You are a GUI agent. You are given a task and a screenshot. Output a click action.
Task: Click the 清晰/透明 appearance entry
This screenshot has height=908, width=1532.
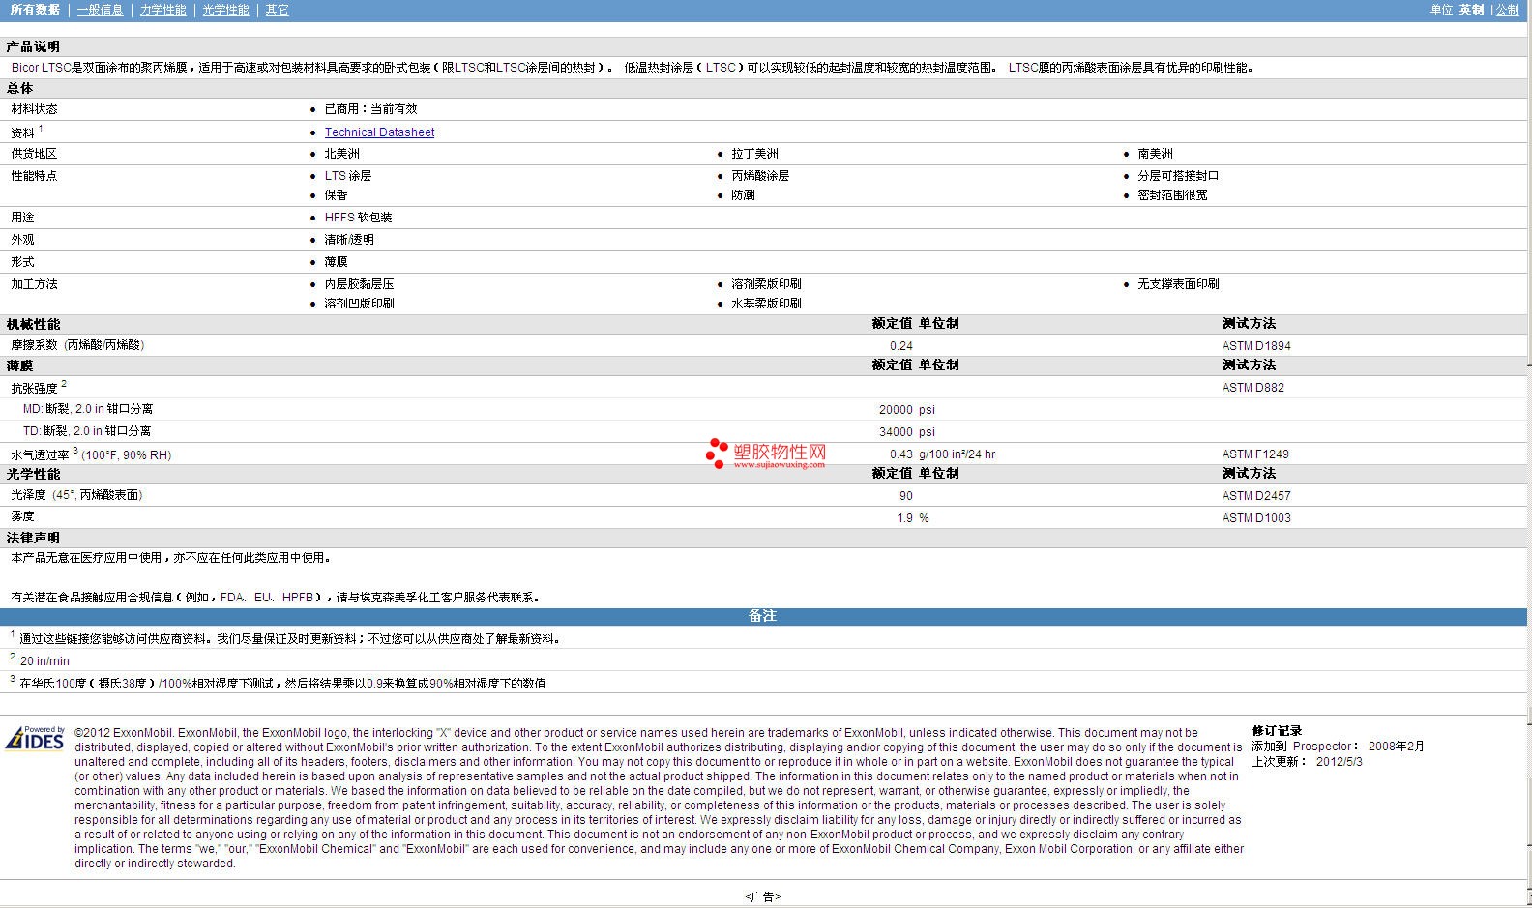point(349,240)
